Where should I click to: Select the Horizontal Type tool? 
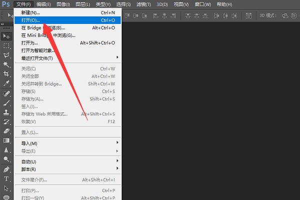click(6, 178)
